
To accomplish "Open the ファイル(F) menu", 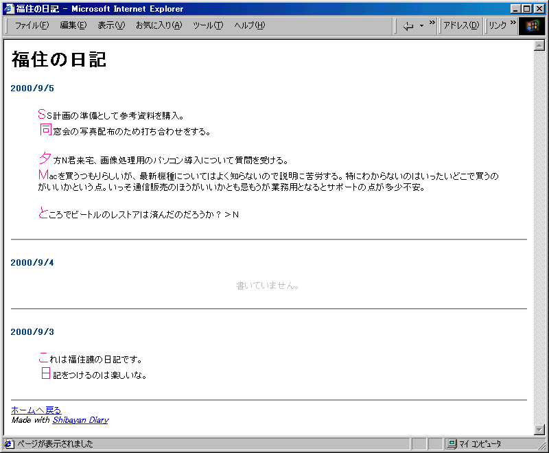I will (x=32, y=25).
